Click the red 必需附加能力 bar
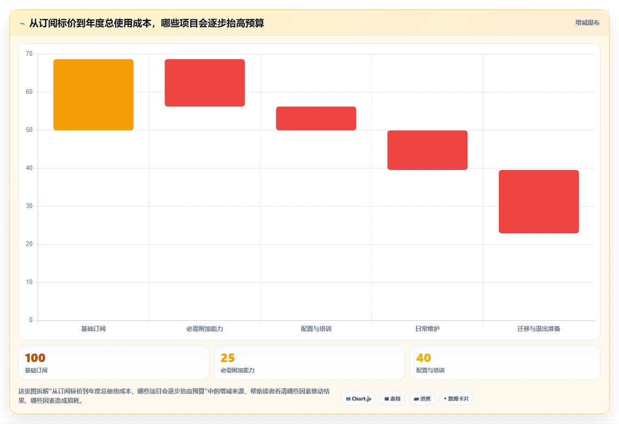The width and height of the screenshot is (619, 424). (205, 83)
